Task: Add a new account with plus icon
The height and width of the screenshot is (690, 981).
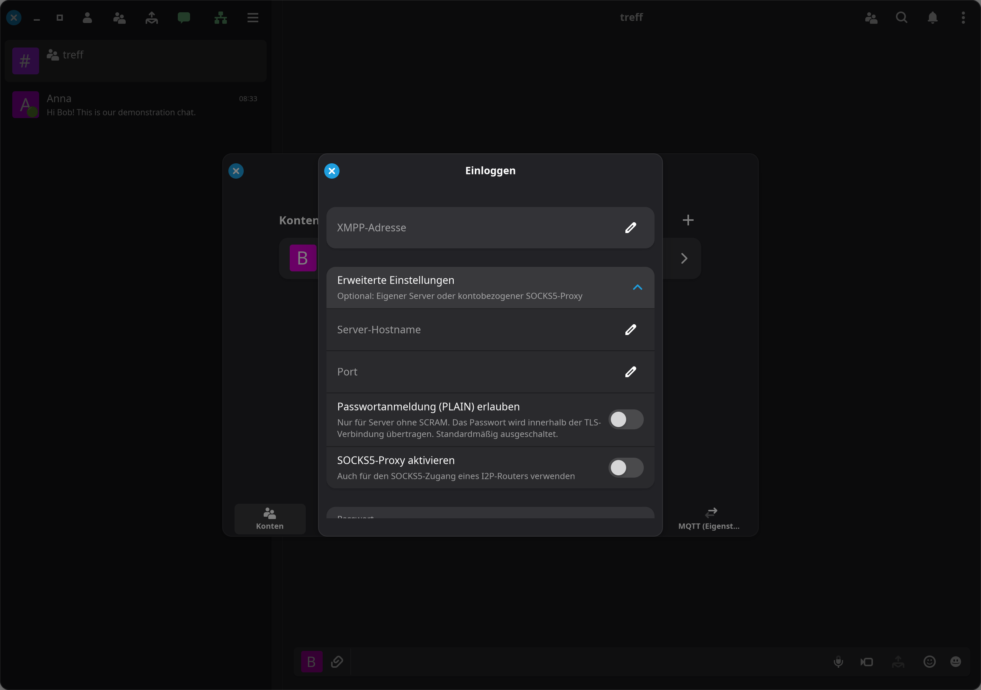Action: [x=688, y=220]
